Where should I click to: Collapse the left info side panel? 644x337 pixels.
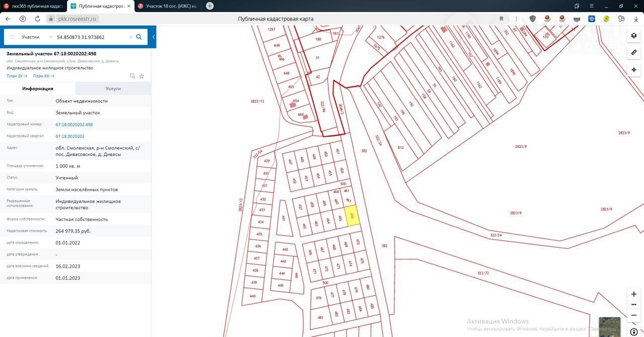(x=153, y=37)
